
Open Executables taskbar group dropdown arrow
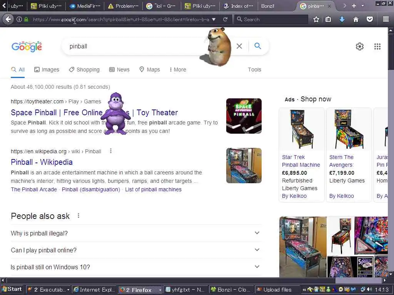coord(68,290)
